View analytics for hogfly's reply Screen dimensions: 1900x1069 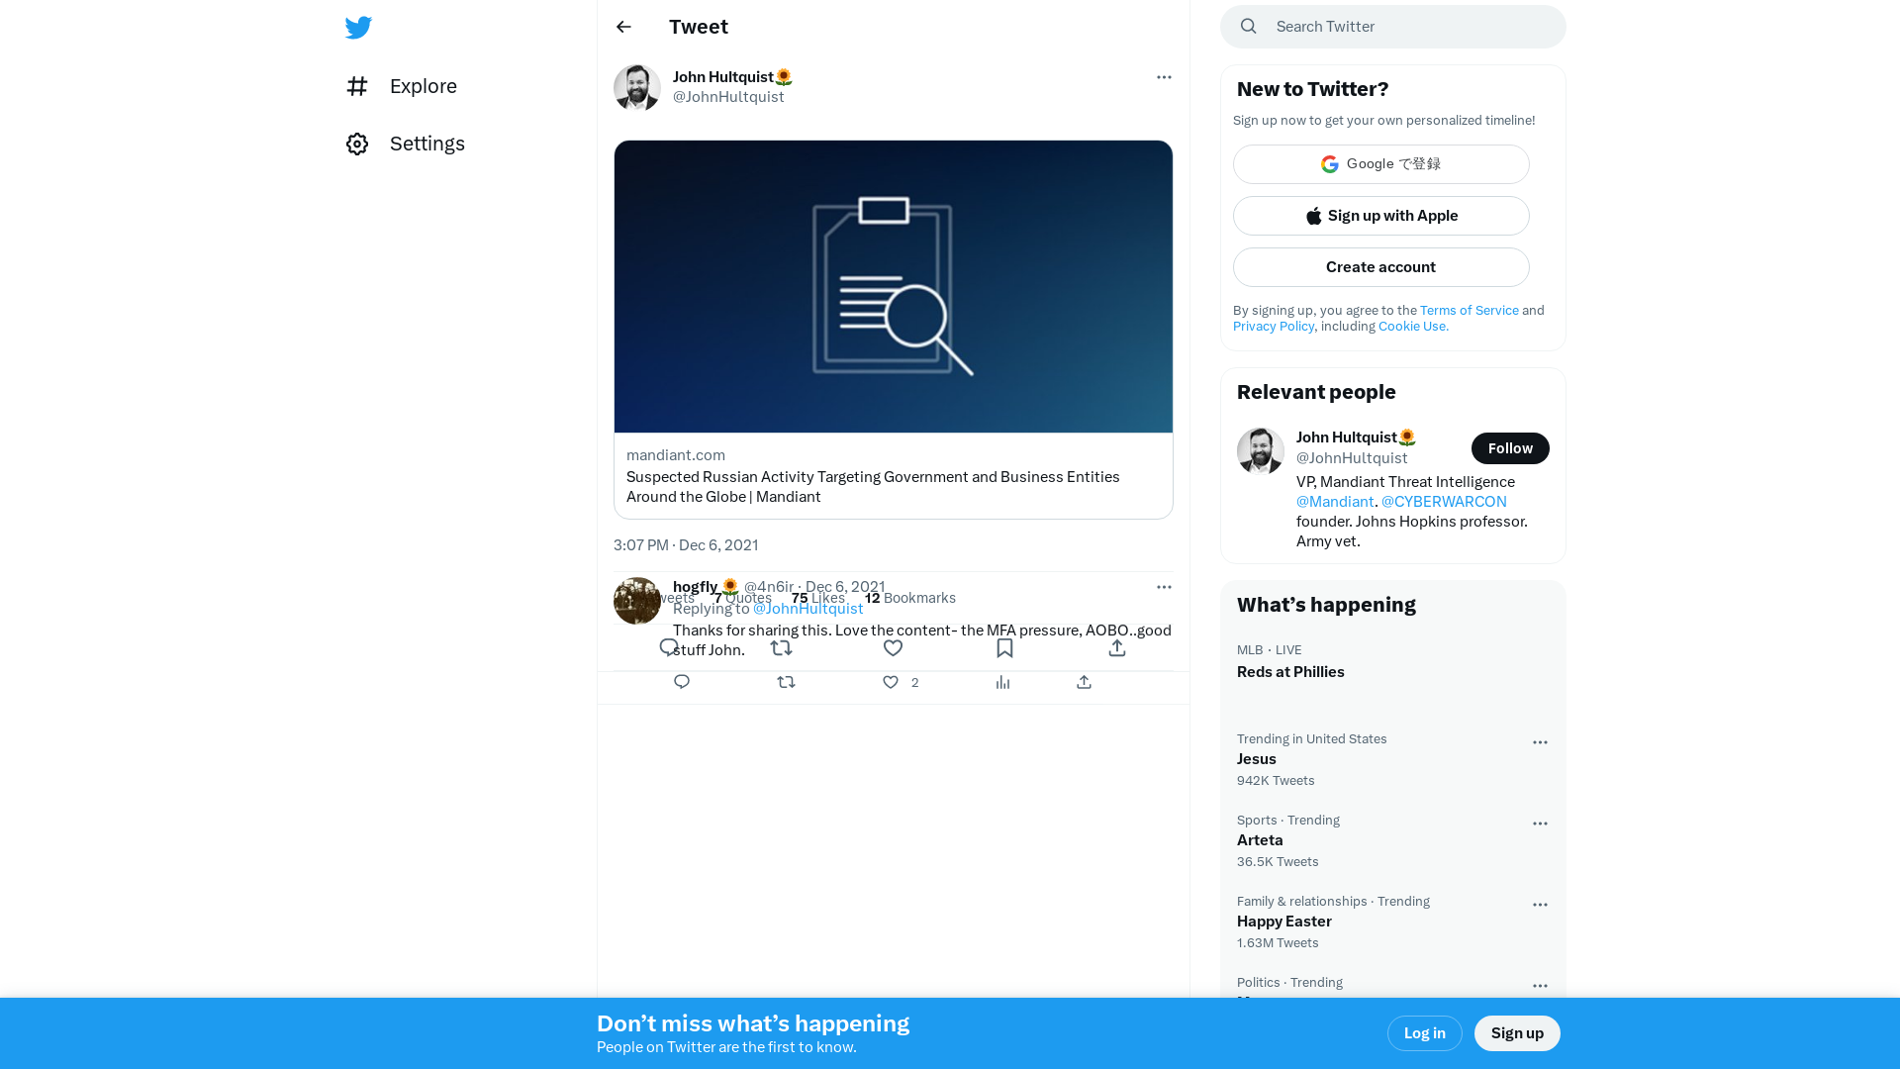pyautogui.click(x=1002, y=682)
